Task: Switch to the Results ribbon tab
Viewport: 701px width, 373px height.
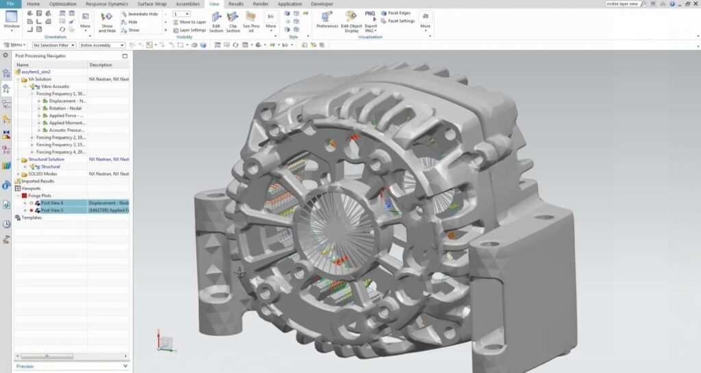Action: [x=236, y=4]
